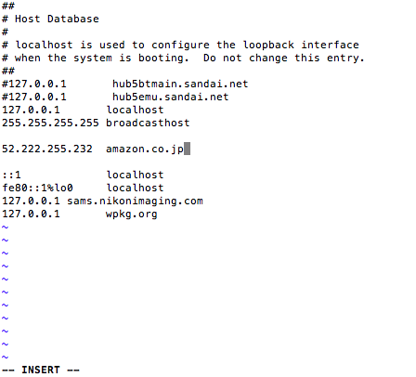Click the broadcasthost hostname
Image resolution: width=416 pixels, height=377 pixels.
(148, 123)
